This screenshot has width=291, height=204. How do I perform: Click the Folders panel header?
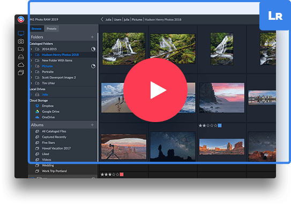tap(63, 37)
